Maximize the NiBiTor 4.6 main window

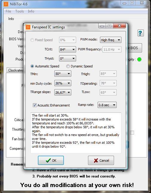pos(132,3)
